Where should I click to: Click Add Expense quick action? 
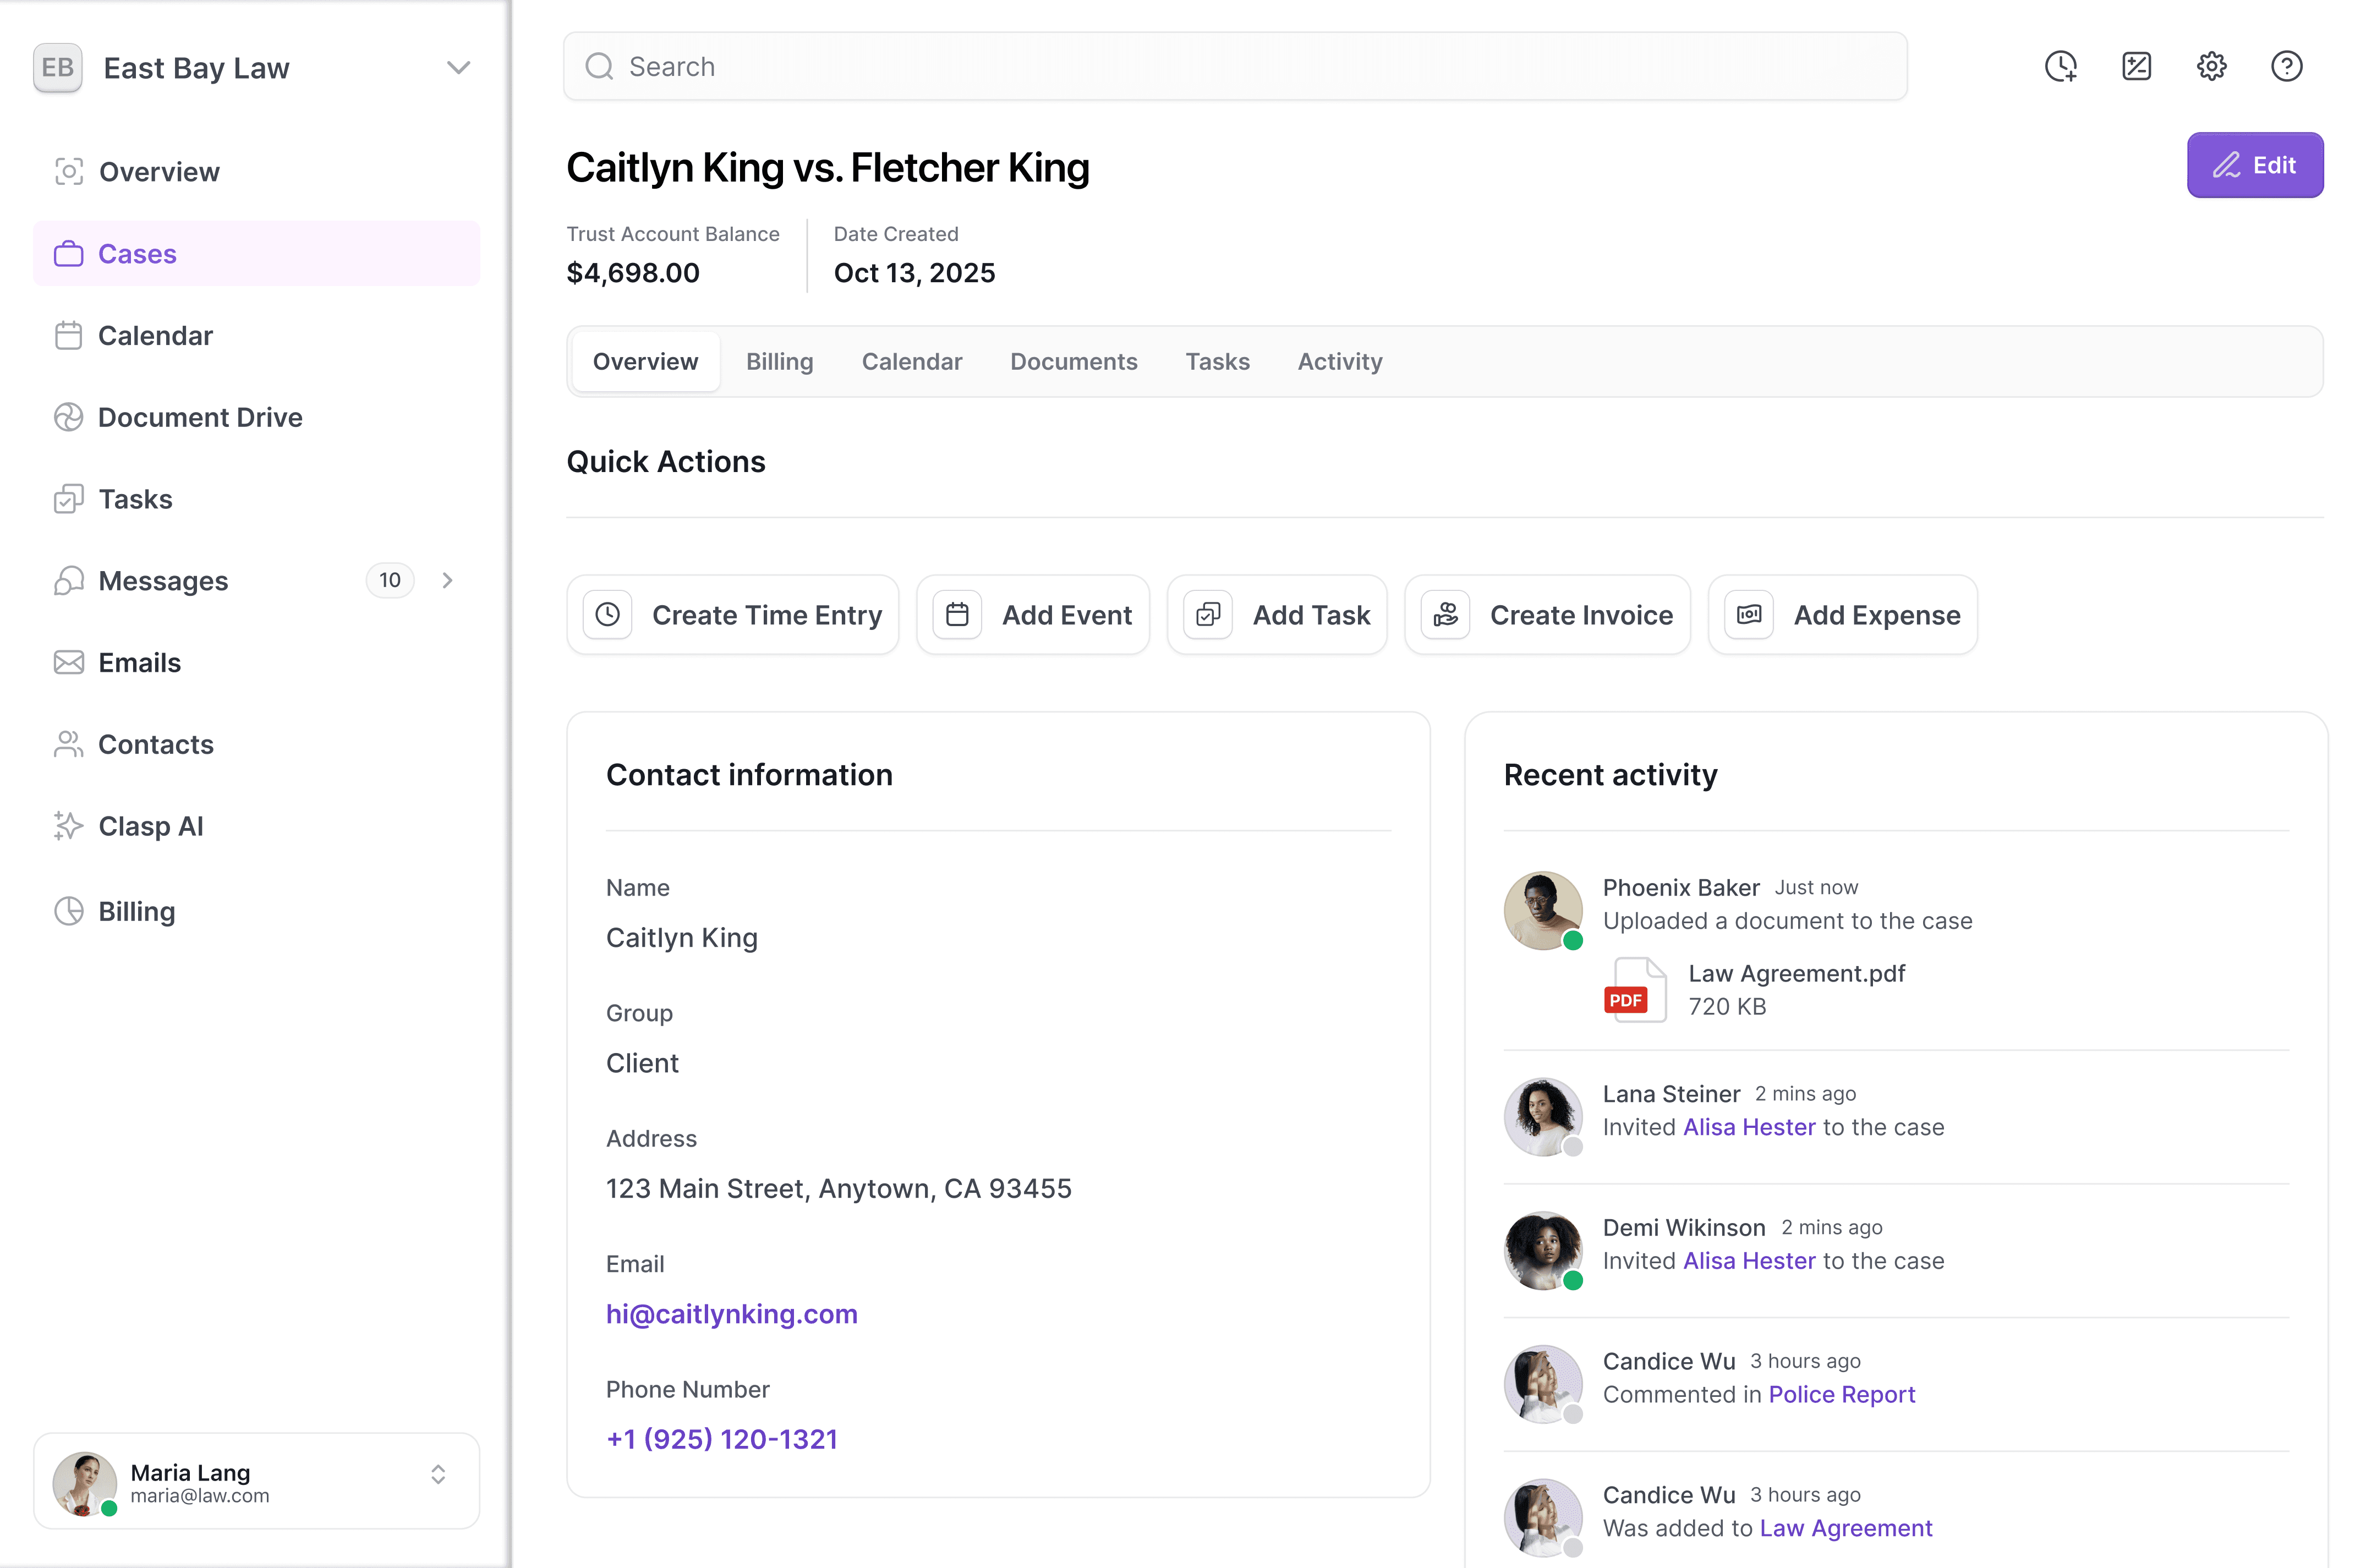point(1842,615)
